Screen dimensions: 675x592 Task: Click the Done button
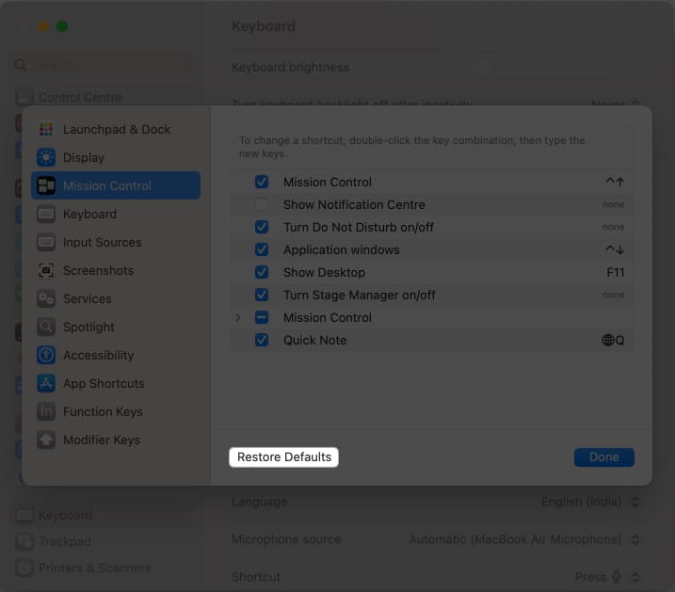604,456
